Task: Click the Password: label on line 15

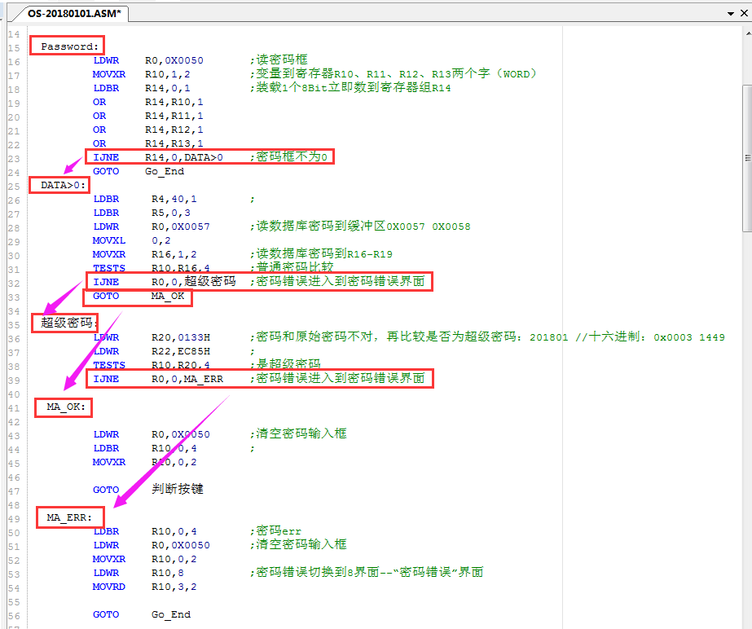Action: [69, 46]
